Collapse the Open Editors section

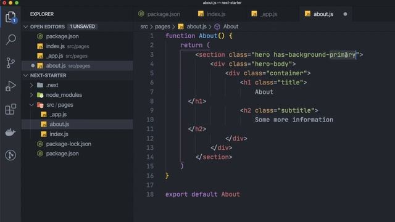(26, 27)
